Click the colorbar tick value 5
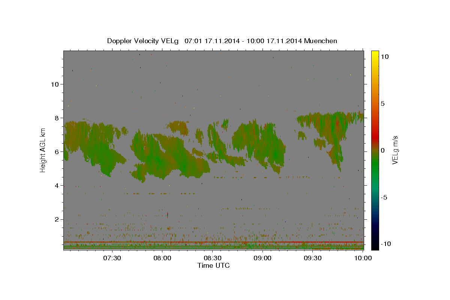 tap(383, 103)
